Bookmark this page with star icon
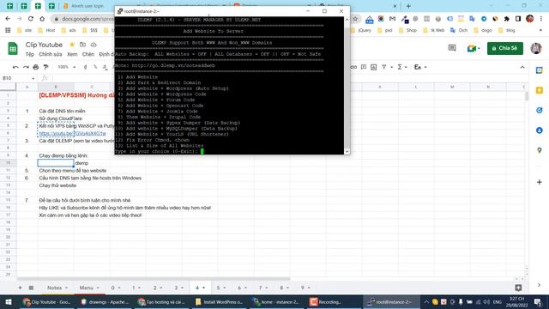 click(x=355, y=19)
